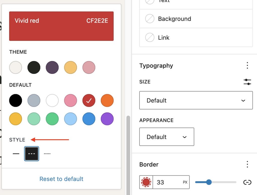The width and height of the screenshot is (257, 195).
Task: Click Reset to default
Action: (61, 179)
